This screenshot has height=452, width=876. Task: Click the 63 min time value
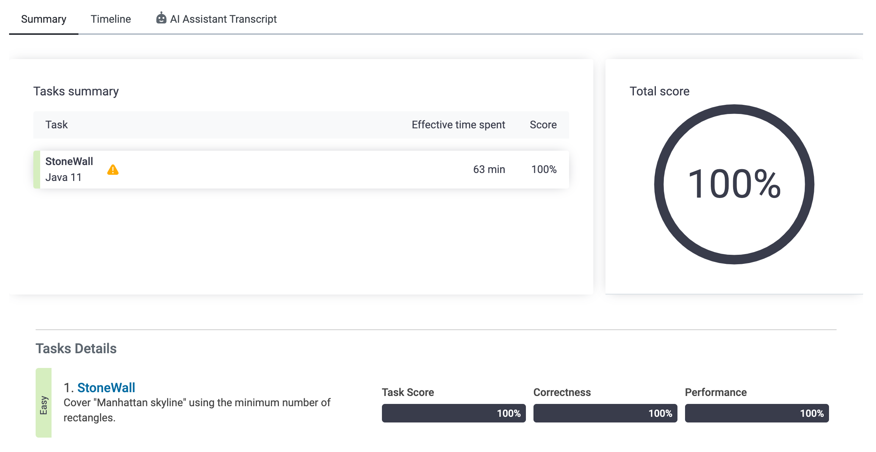coord(489,170)
